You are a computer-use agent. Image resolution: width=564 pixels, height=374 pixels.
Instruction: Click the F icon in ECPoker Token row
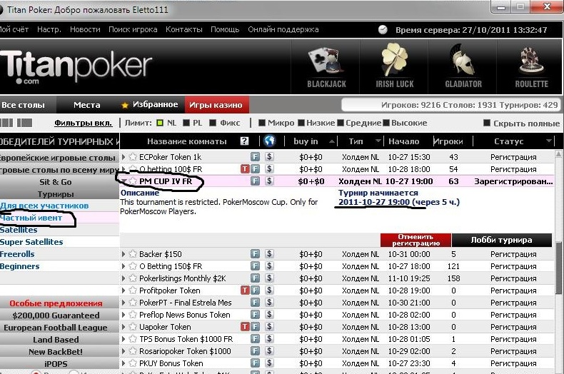255,156
